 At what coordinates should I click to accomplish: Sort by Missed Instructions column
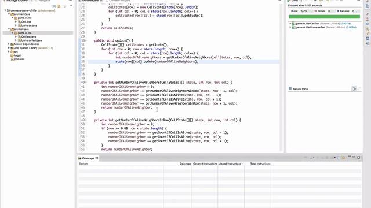point(231,164)
